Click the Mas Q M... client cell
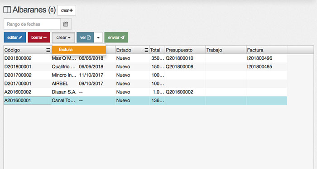Viewport: 317px width, 169px height. pyautogui.click(x=64, y=58)
